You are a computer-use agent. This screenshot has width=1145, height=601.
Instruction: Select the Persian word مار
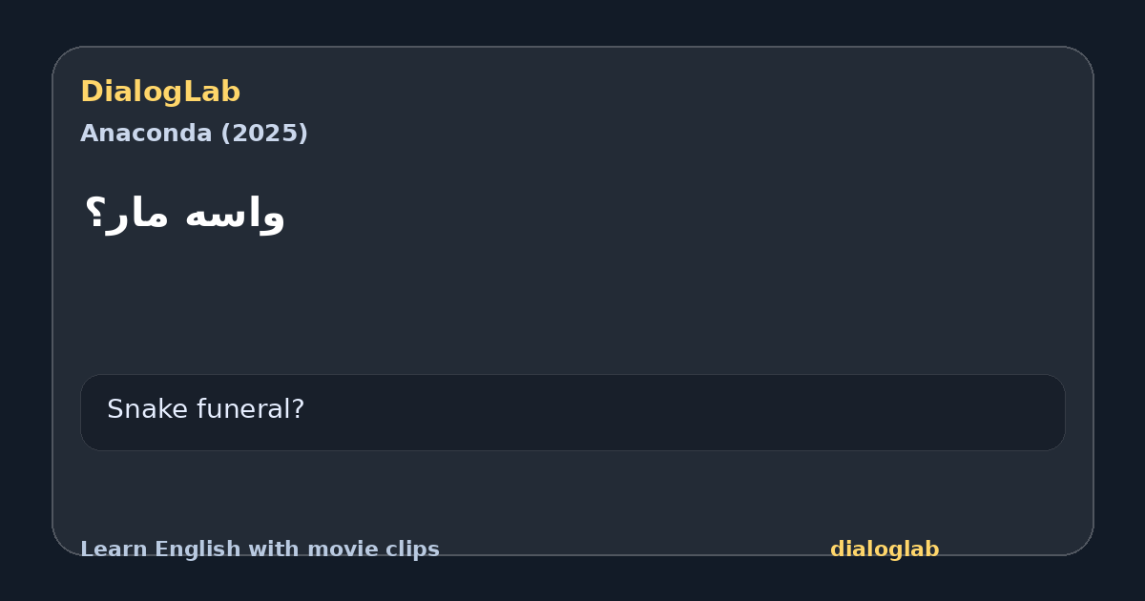136,214
